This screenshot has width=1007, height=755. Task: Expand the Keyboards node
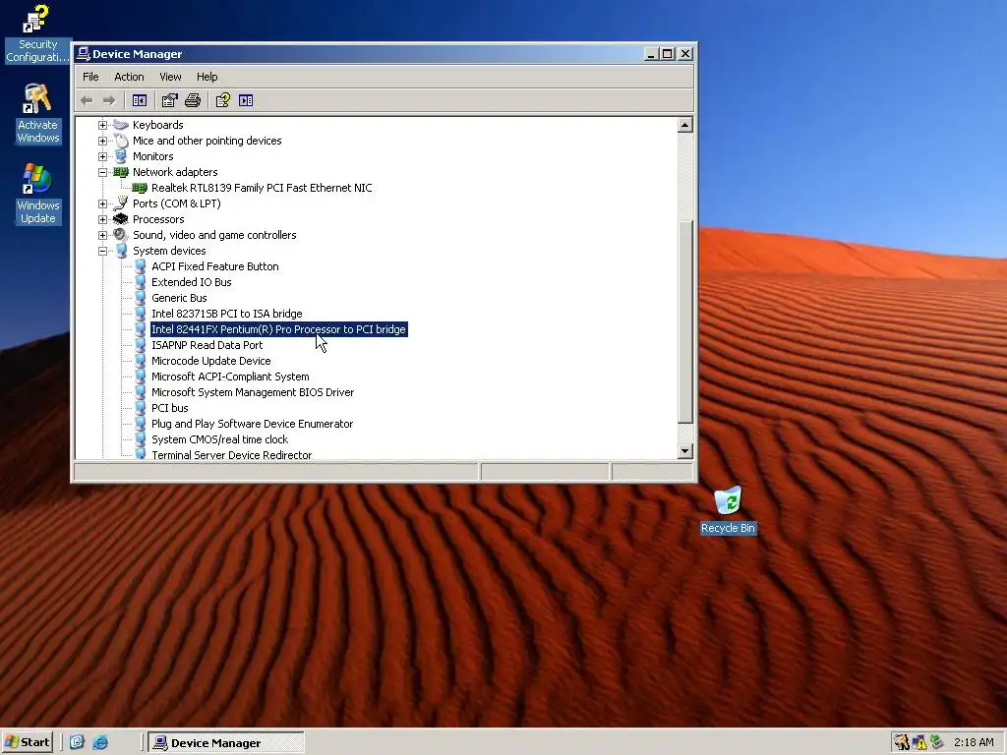[102, 125]
